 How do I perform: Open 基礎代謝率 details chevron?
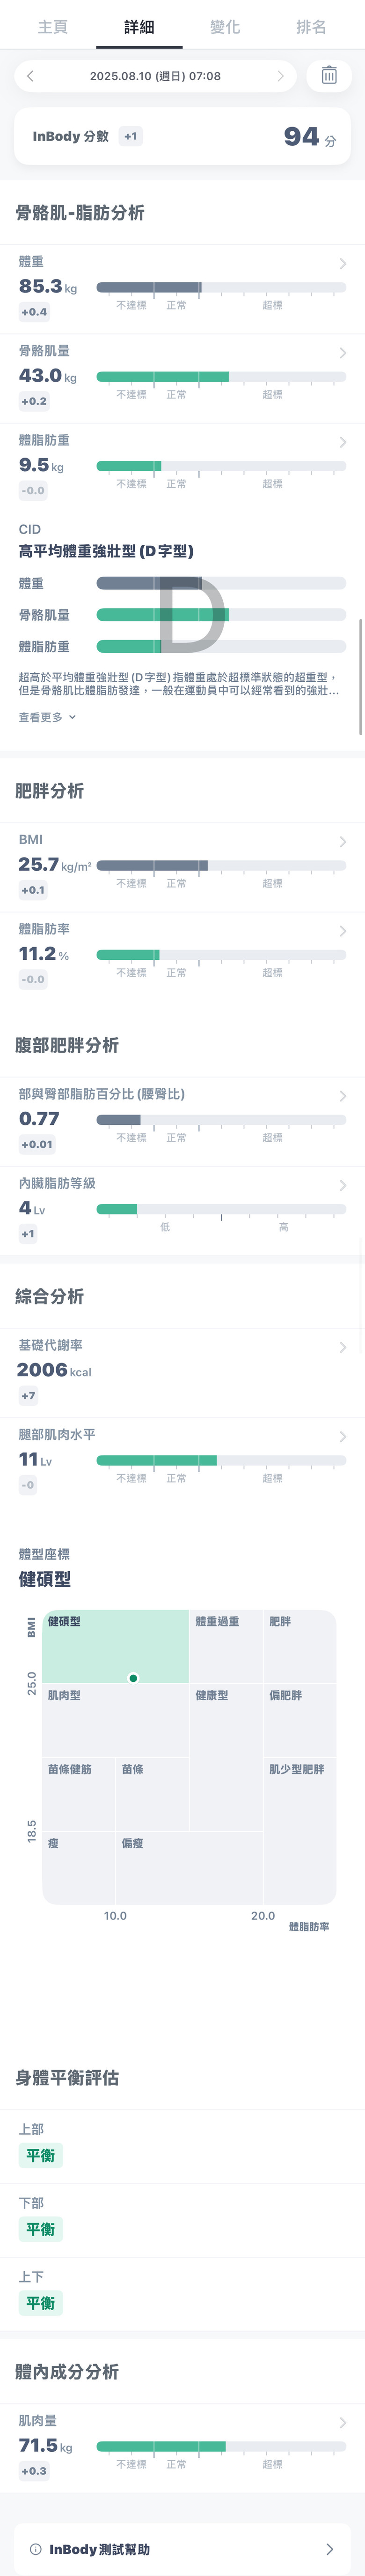(343, 1347)
